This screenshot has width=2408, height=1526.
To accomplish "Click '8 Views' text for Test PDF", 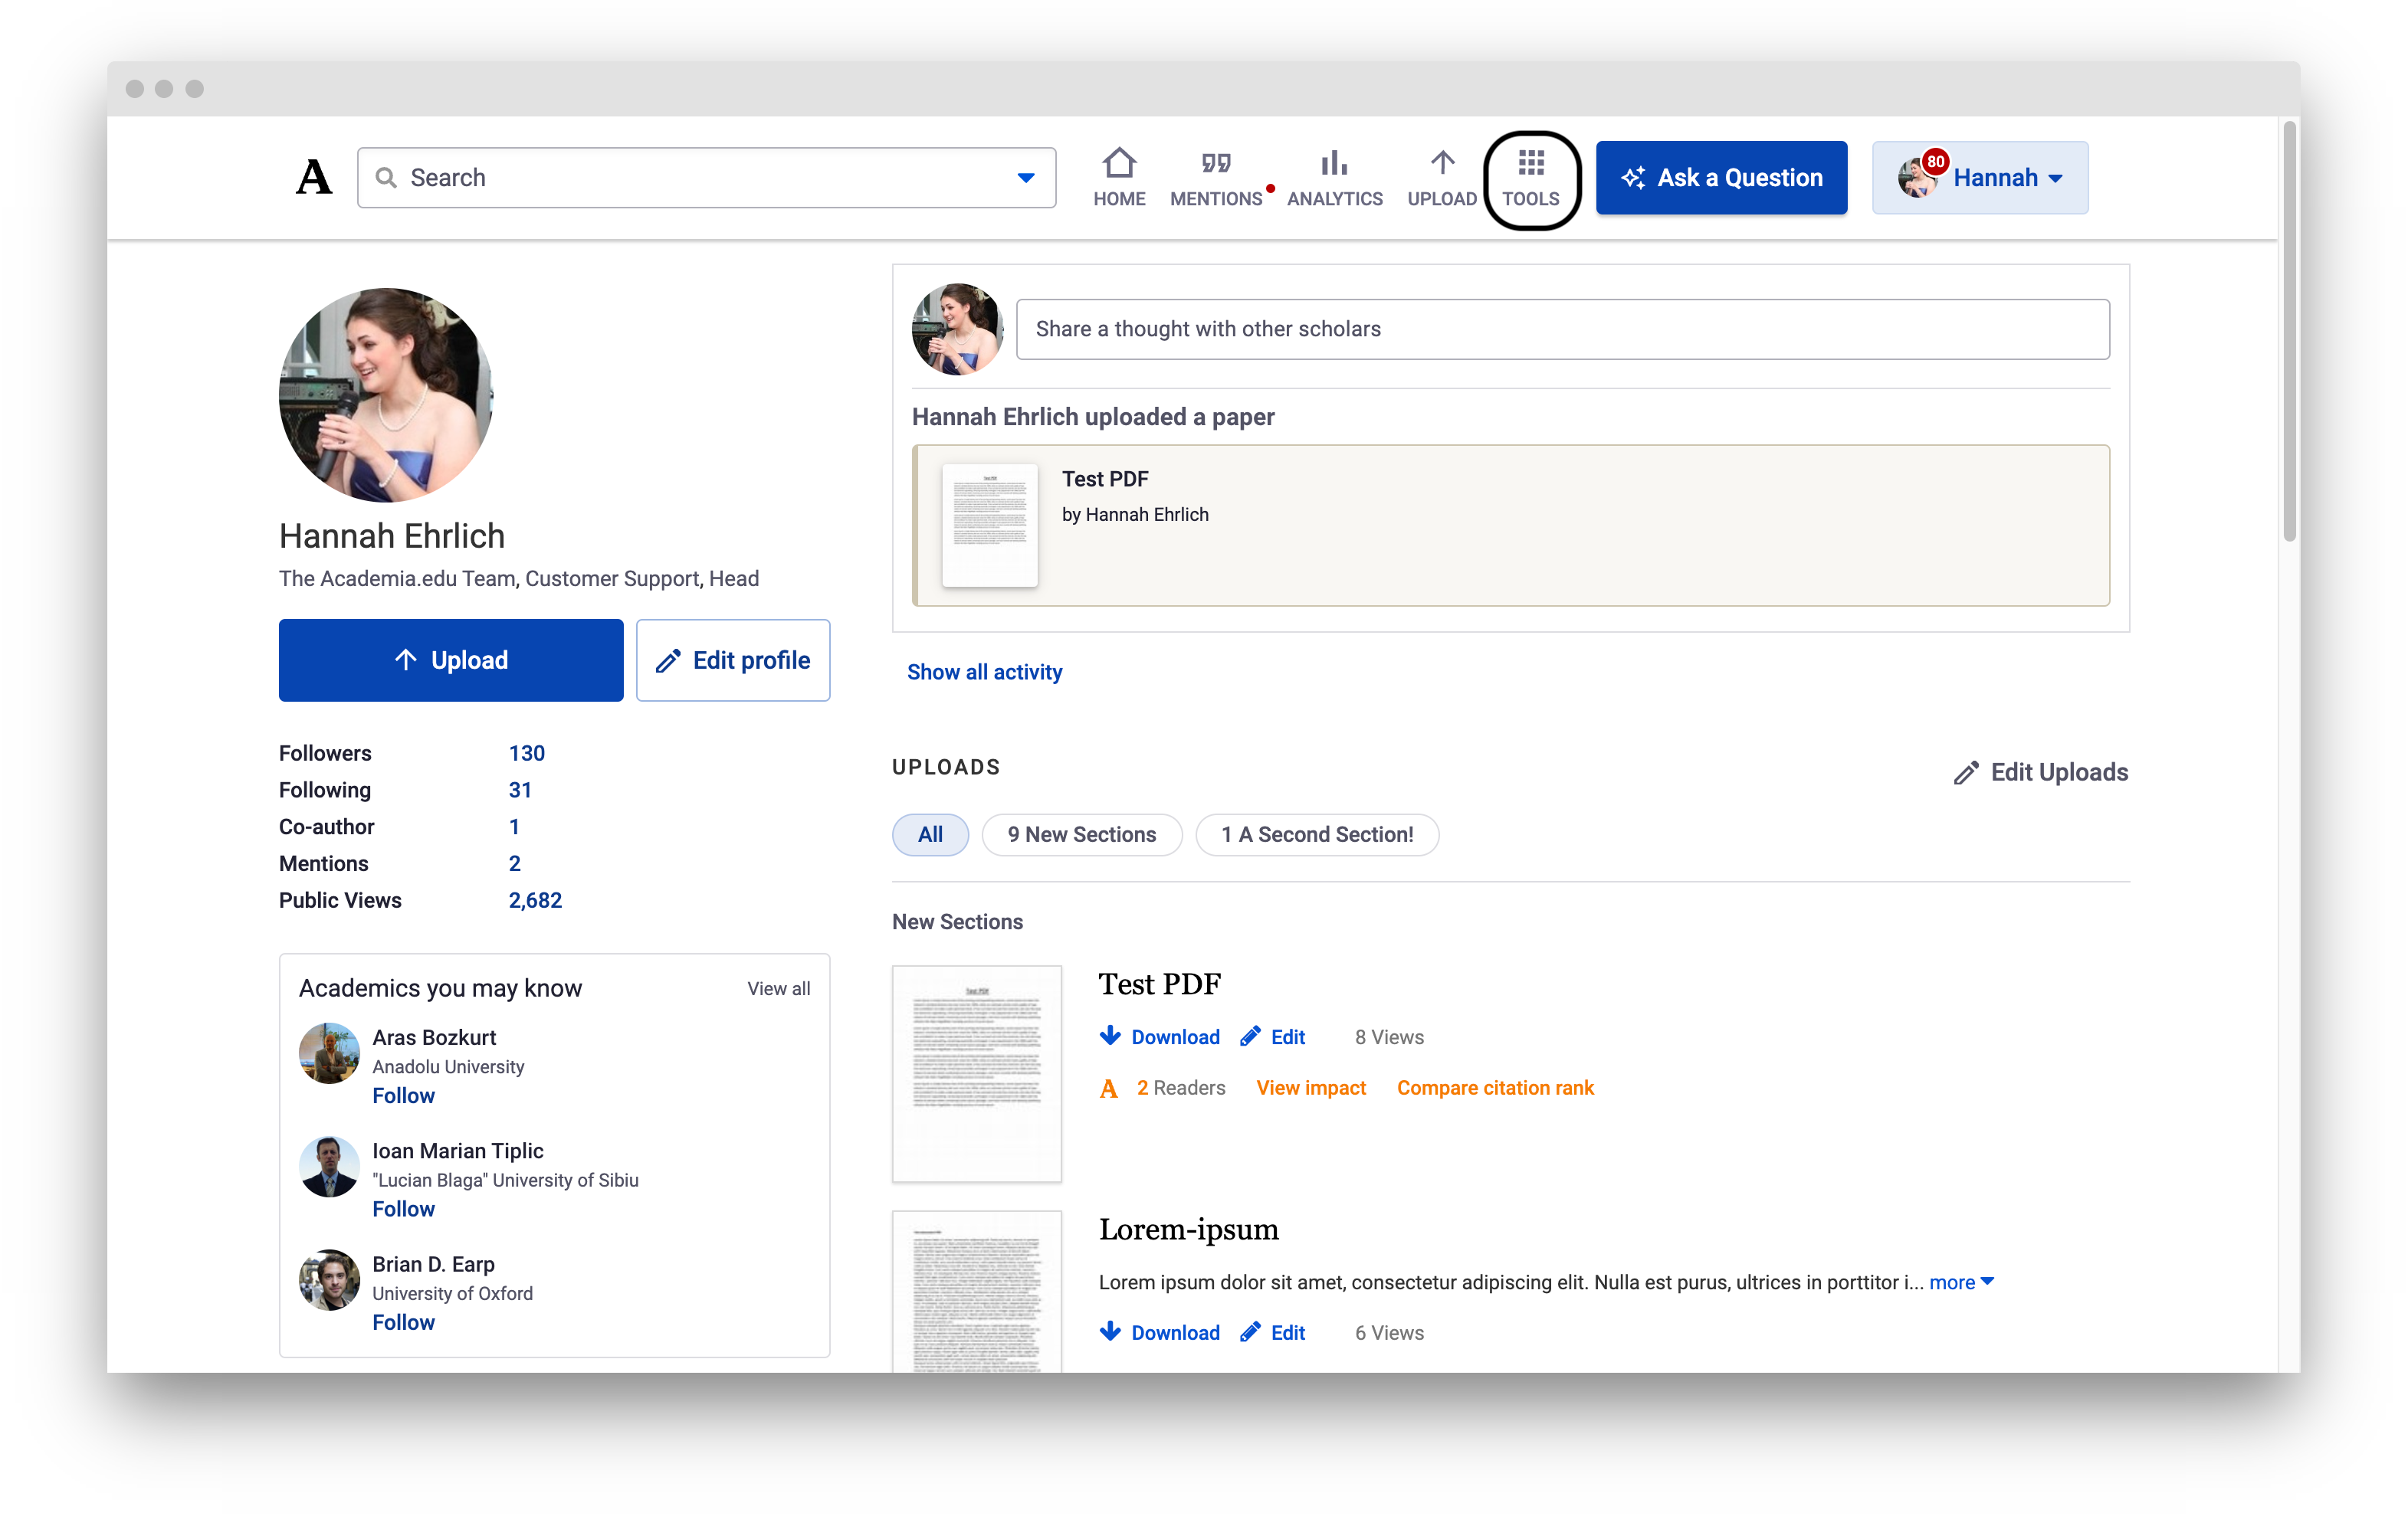I will point(1389,1037).
